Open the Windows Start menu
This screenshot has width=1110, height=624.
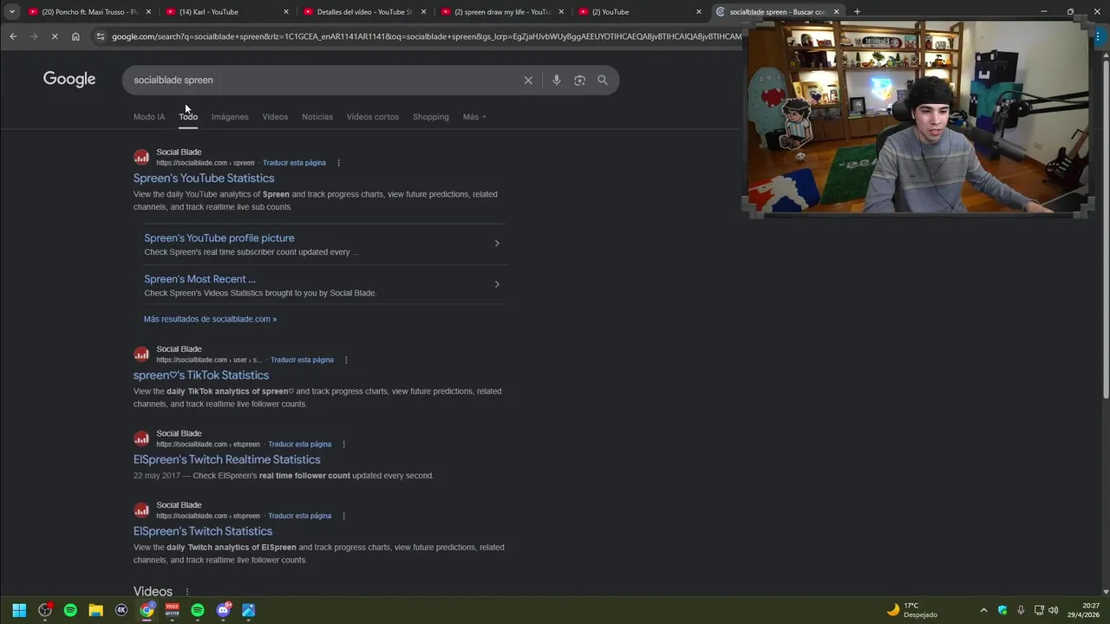(x=19, y=610)
